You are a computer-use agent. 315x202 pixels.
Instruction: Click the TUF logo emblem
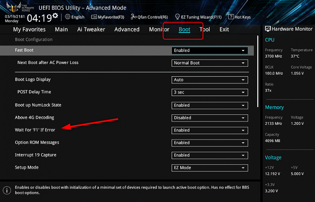tap(14, 8)
